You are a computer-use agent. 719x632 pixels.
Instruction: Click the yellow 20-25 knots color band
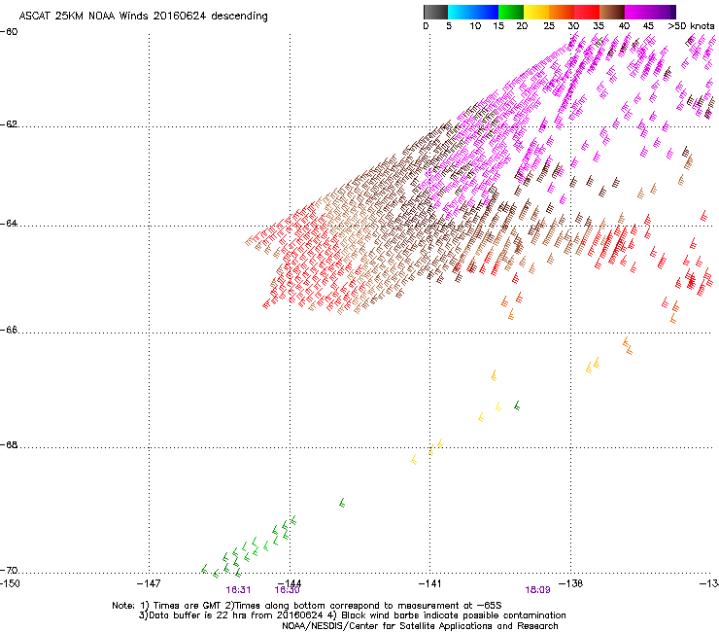coord(536,12)
